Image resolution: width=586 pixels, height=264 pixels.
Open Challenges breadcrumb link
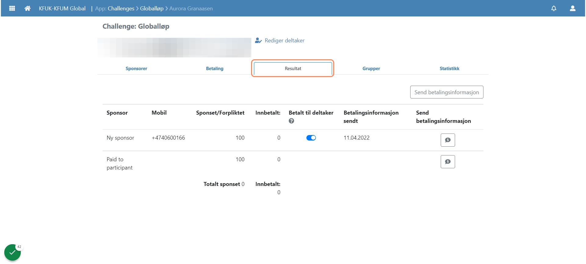pyautogui.click(x=121, y=9)
